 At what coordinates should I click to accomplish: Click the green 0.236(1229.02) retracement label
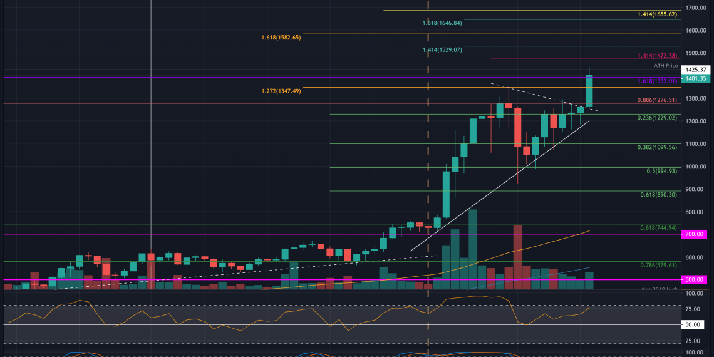pos(657,118)
